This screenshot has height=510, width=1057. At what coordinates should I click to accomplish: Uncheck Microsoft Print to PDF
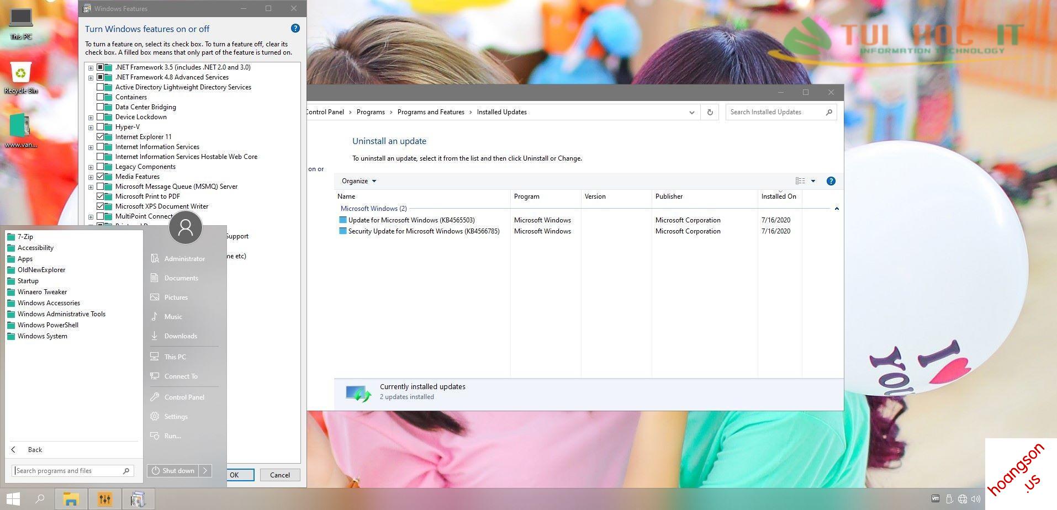100,196
